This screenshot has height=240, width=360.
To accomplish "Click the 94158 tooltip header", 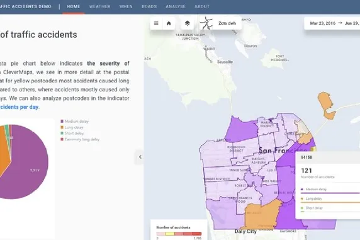I will click(328, 157).
